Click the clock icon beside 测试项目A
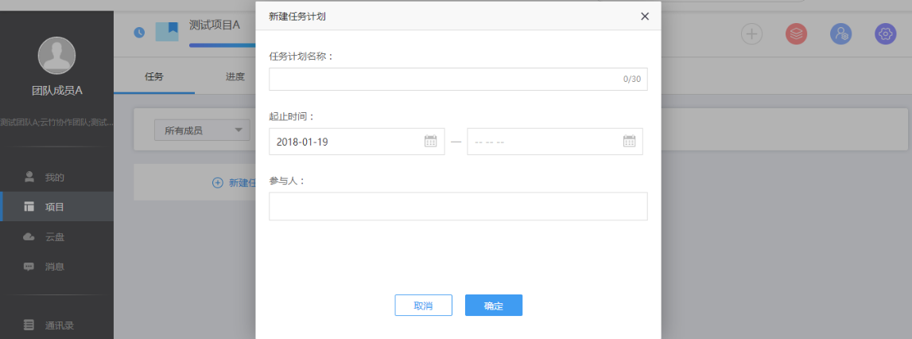The image size is (912, 339). (x=140, y=32)
